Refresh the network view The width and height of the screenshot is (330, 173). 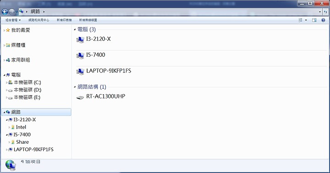point(325,12)
